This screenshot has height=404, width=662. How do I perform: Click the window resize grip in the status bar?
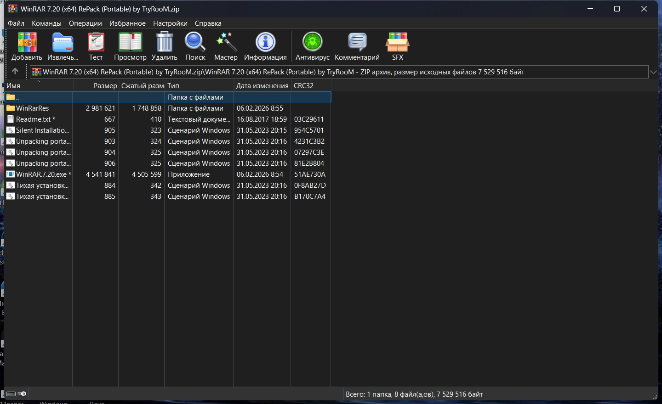point(655,397)
